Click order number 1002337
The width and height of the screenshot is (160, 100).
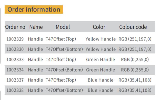15,80
